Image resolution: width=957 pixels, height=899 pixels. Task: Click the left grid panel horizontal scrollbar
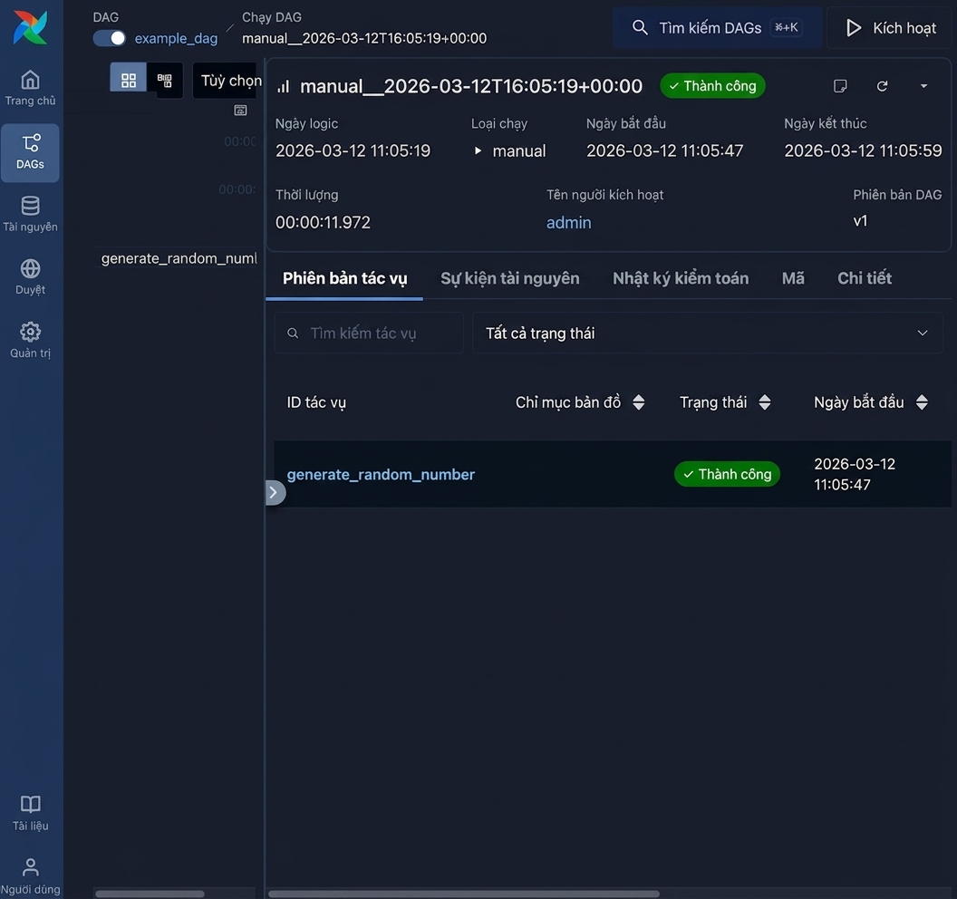tap(150, 894)
